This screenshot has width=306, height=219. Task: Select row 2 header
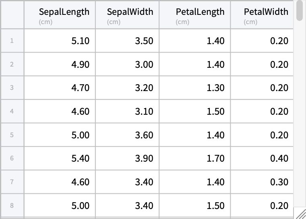[12, 64]
